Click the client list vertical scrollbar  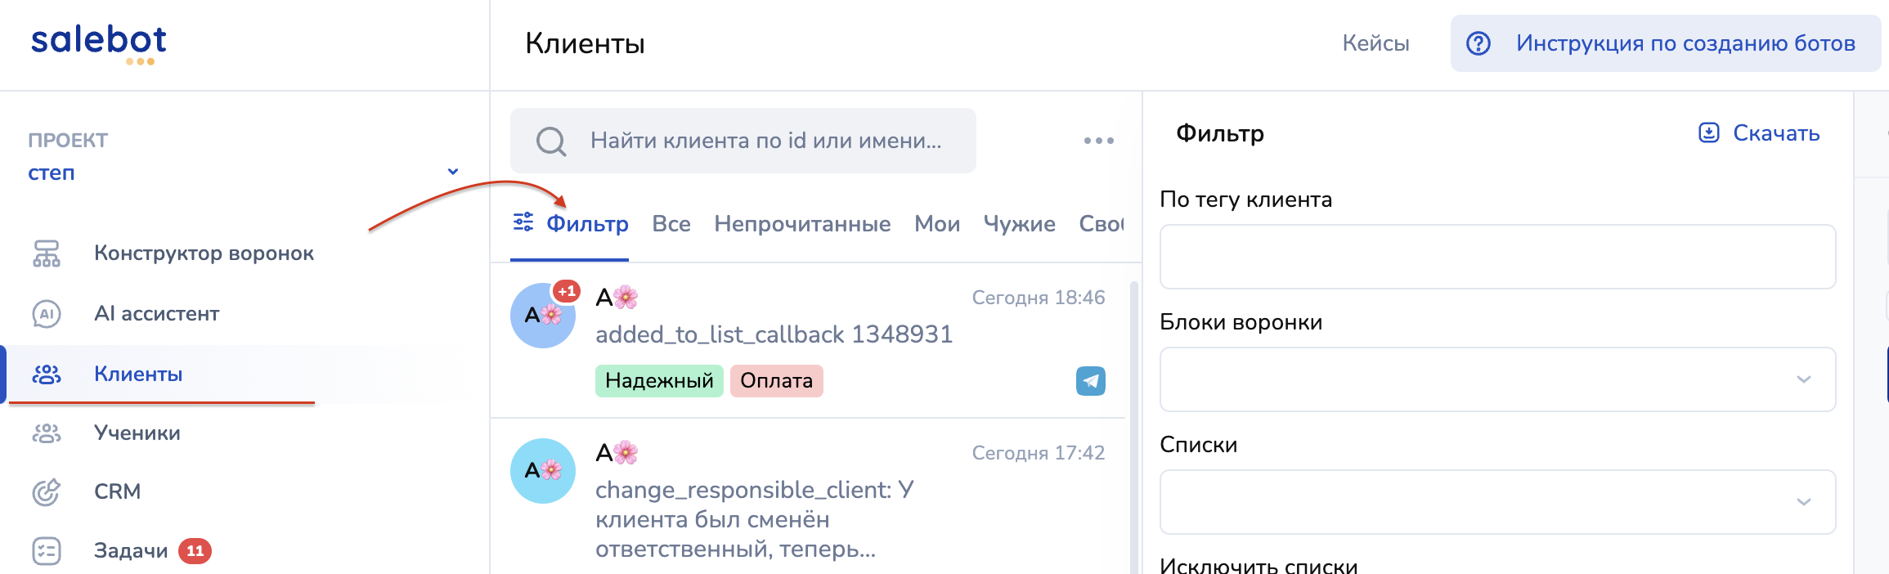[x=1133, y=425]
